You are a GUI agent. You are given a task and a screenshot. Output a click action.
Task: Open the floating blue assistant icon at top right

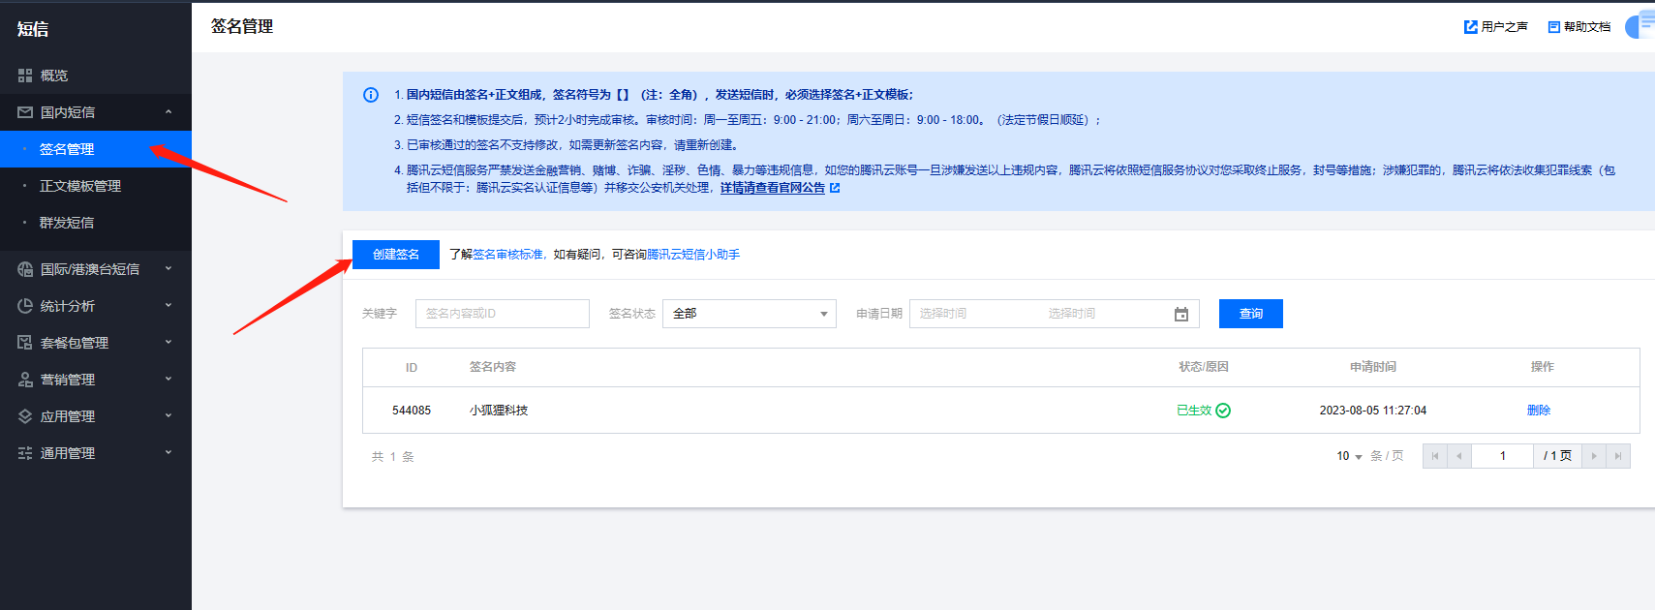pyautogui.click(x=1640, y=25)
